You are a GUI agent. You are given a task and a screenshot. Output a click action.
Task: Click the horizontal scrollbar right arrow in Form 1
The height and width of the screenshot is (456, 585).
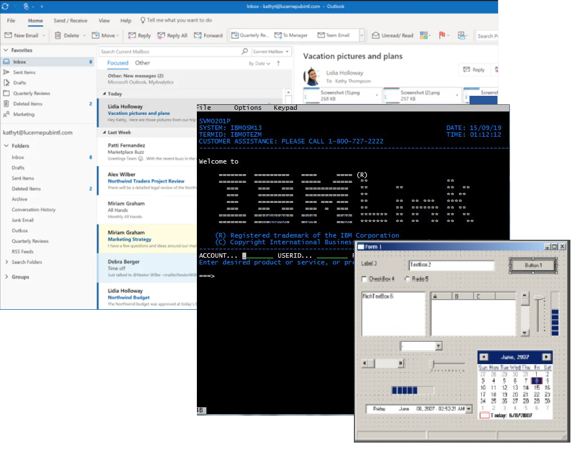tap(400, 363)
